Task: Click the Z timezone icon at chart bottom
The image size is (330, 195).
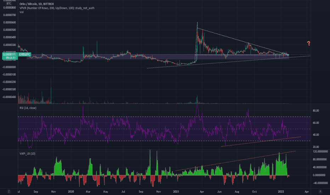Action: 8,191
